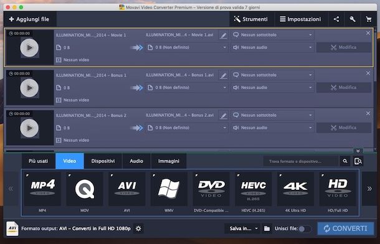
Task: Edit the Movie 1.avi output name (pencil)
Action: pyautogui.click(x=224, y=35)
